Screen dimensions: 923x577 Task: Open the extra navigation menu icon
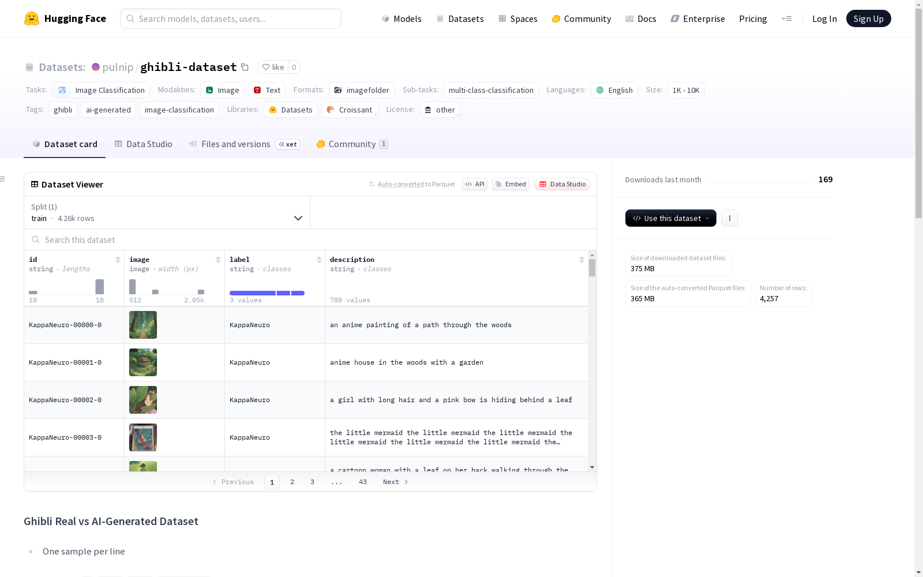click(786, 18)
